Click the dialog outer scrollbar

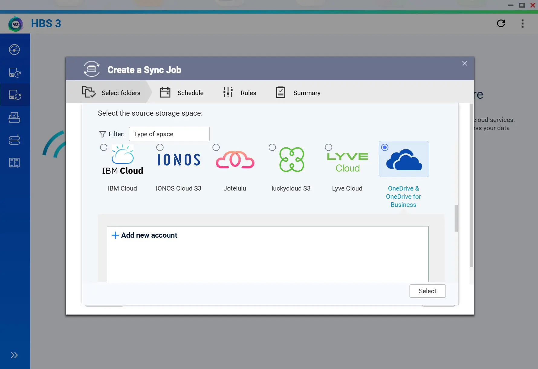click(x=472, y=185)
